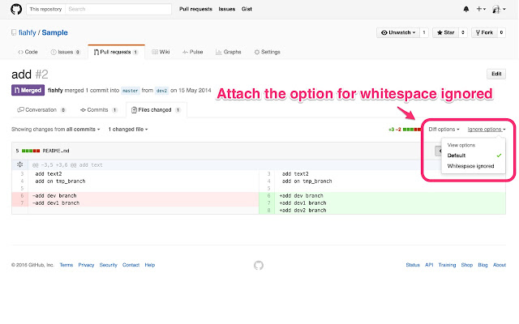Open the Unwatch dropdown button
519x324 pixels.
click(398, 32)
